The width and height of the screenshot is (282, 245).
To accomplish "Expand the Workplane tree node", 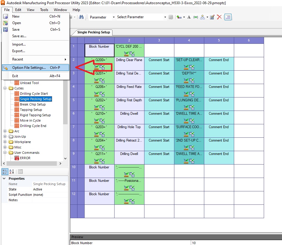I will pos(5,142).
